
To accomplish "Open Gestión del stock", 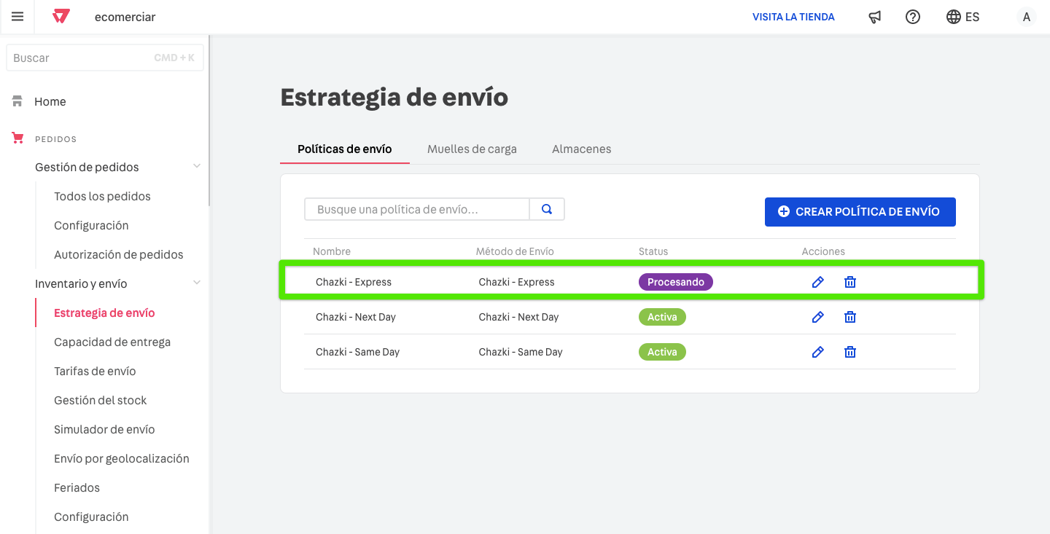I will pos(101,400).
